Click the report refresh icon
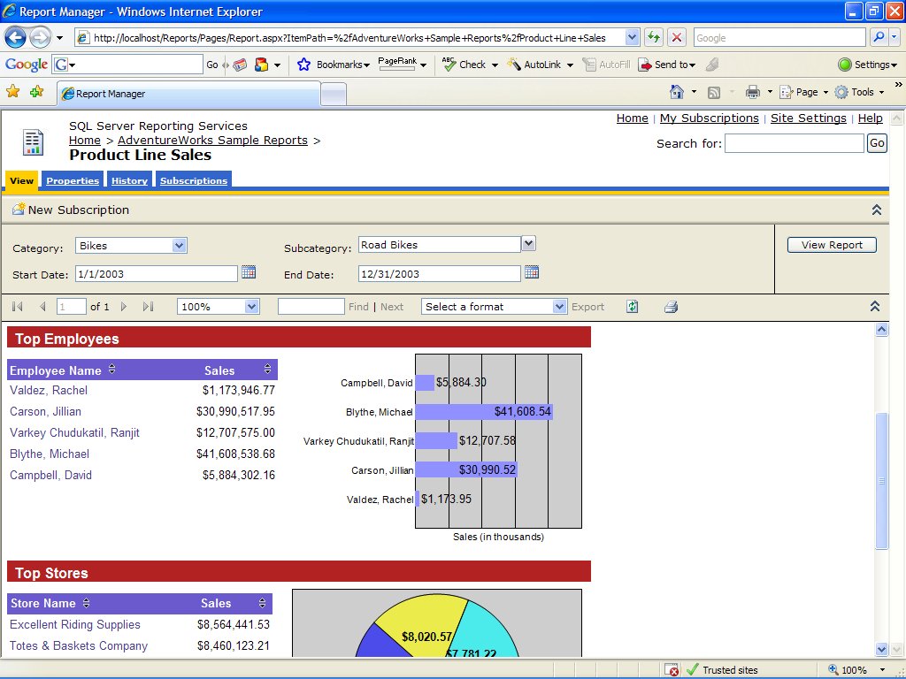Image resolution: width=906 pixels, height=679 pixels. click(633, 307)
